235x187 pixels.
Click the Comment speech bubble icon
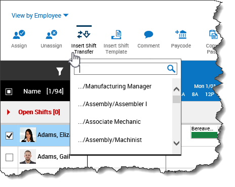(x=148, y=34)
